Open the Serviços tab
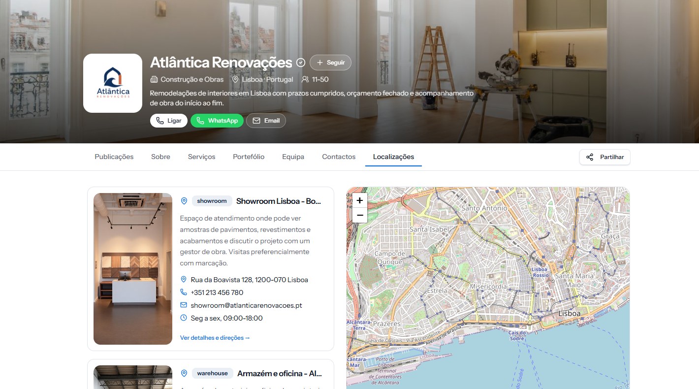Viewport: 699px width, 389px height. tap(202, 157)
